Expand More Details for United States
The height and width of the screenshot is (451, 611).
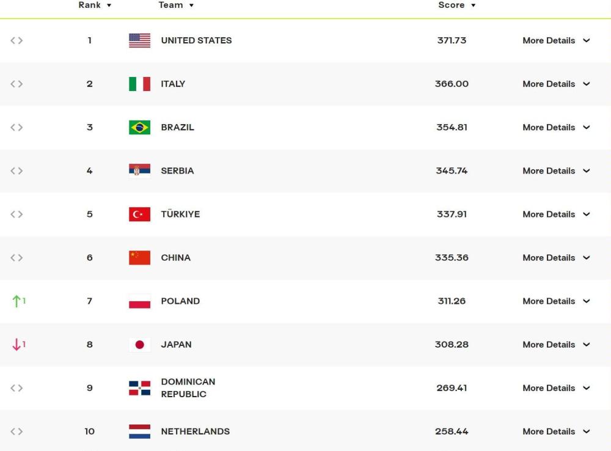[556, 40]
